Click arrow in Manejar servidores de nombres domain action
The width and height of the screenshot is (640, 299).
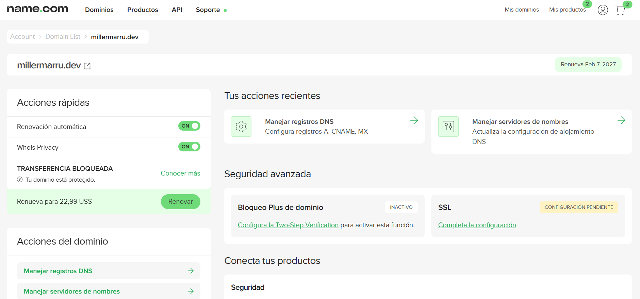(x=191, y=291)
